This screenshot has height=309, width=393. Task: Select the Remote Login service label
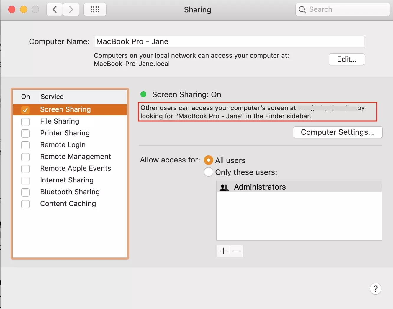(63, 145)
